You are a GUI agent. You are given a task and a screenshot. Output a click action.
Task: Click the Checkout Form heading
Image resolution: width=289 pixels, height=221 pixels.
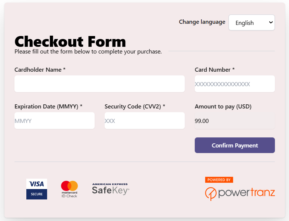coord(70,42)
